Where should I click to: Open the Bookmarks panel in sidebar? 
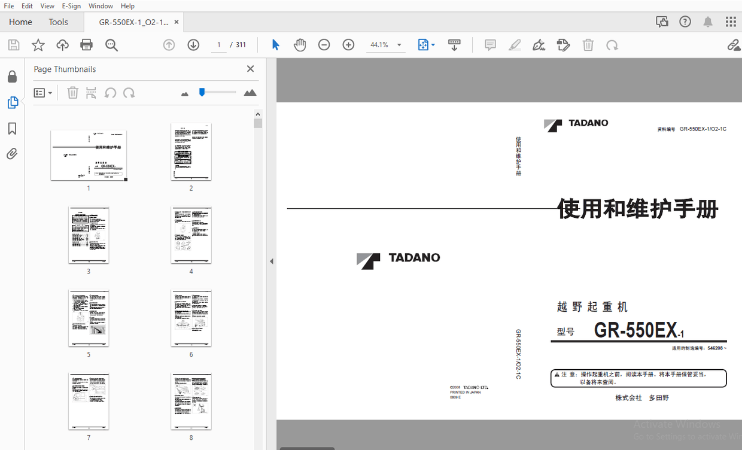click(13, 128)
